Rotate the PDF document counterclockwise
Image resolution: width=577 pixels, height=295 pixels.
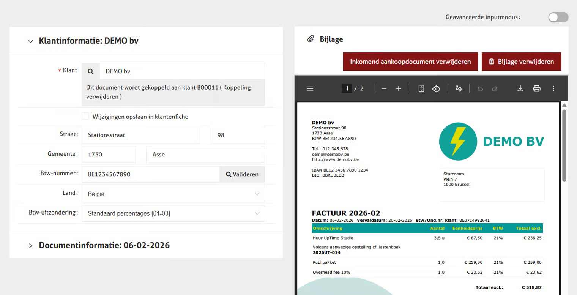pyautogui.click(x=436, y=88)
